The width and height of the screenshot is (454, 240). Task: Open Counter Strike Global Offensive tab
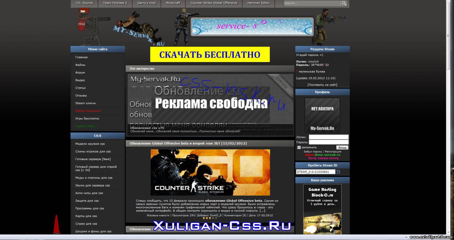(x=214, y=3)
